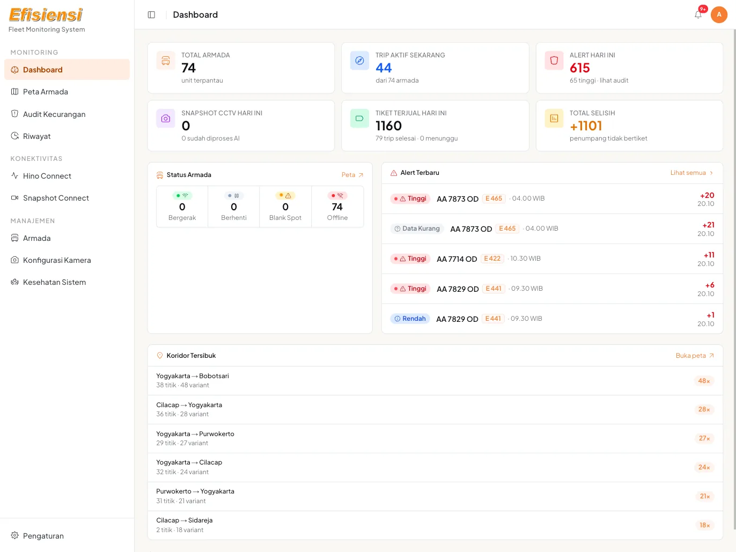The image size is (736, 552).
Task: Open the Tinggi alert AA 7873 OD
Action: tap(552, 199)
